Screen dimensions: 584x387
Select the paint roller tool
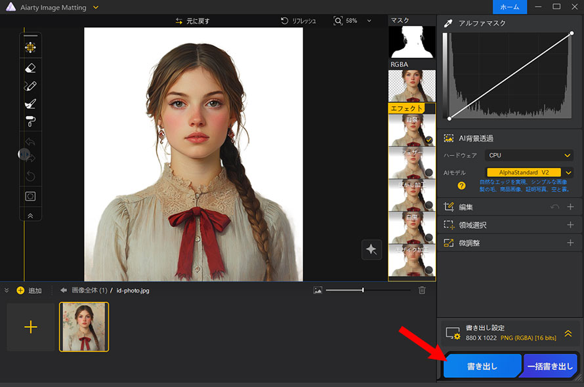(x=30, y=121)
